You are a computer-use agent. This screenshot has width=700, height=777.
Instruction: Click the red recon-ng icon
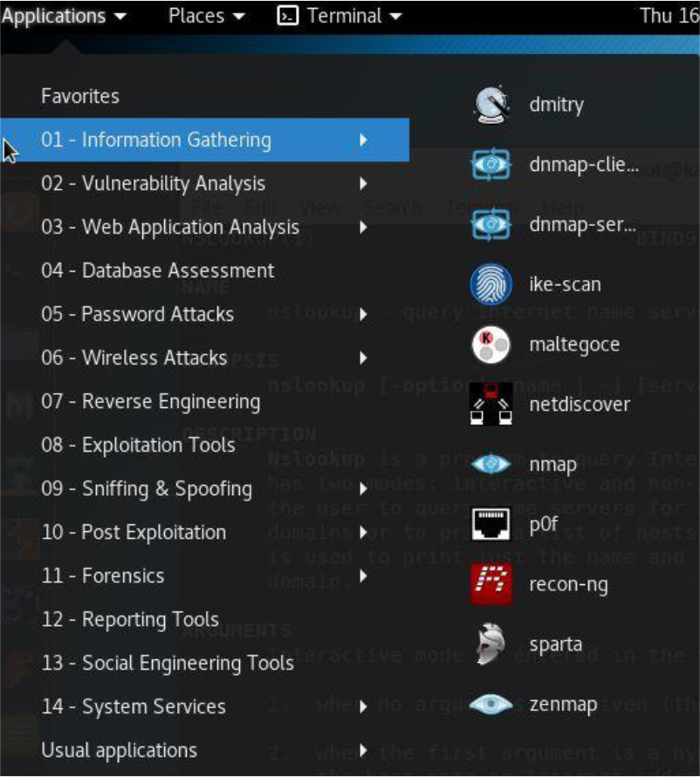pos(491,584)
